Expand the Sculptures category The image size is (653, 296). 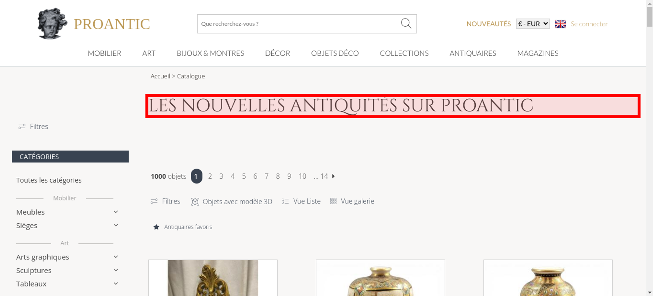coord(116,270)
